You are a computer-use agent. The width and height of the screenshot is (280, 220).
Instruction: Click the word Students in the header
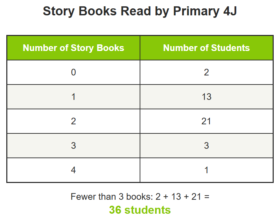point(230,48)
